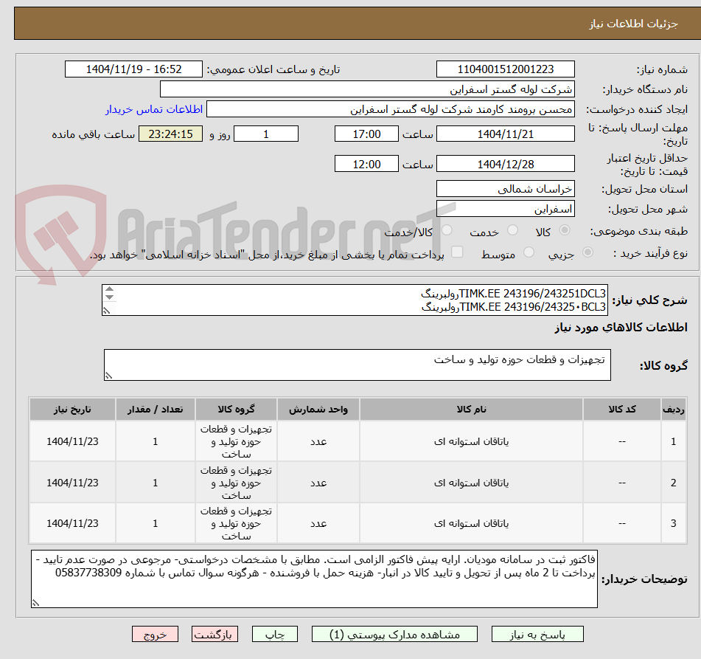
Task: Select the کالا/خدمت radio button
Action: pos(447,230)
